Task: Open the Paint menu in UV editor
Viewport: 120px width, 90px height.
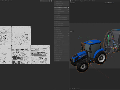Action: click(x=6, y=1)
